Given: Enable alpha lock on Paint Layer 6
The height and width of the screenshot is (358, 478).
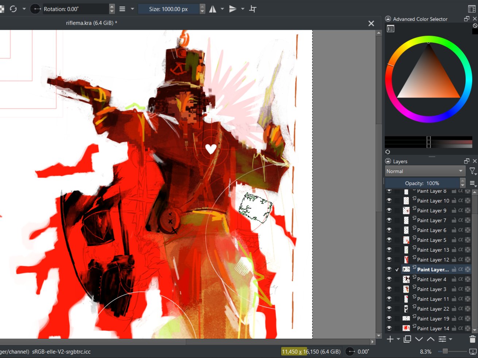Looking at the screenshot, I should click(x=461, y=230).
